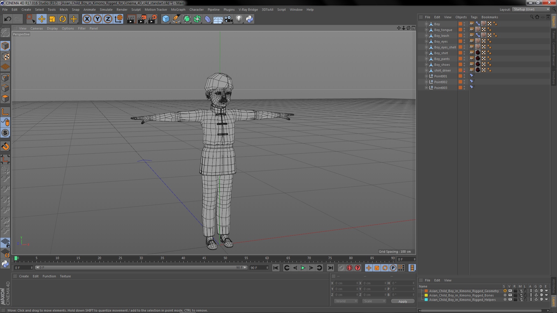
Task: Toggle viewport maximize icon
Action: coord(413,28)
